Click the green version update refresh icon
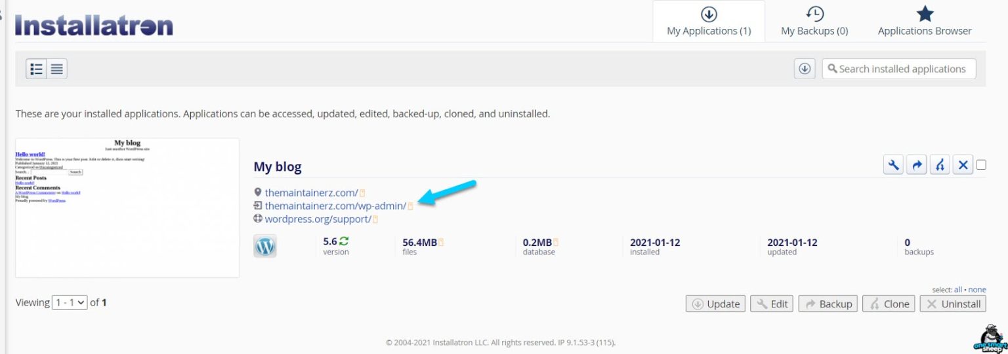 coord(344,242)
